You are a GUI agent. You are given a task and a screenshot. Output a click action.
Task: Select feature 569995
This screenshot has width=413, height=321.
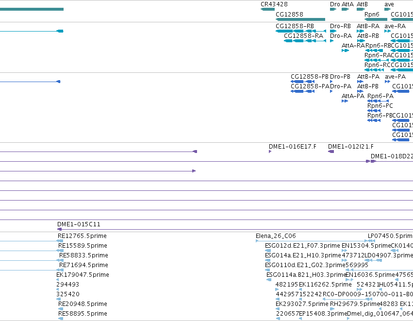pos(357,265)
